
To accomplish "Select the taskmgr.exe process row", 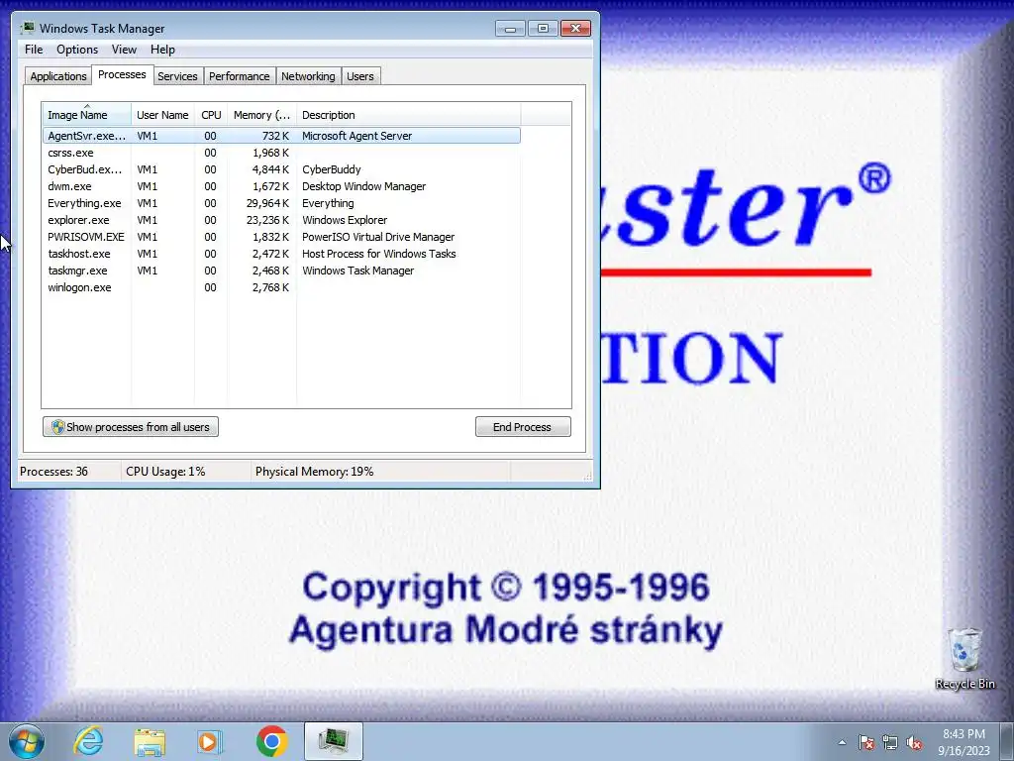I will [281, 271].
